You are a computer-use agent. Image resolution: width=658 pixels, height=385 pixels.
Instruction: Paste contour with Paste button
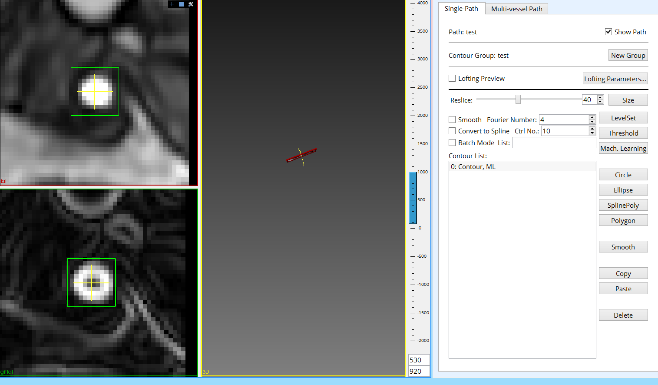coord(623,289)
